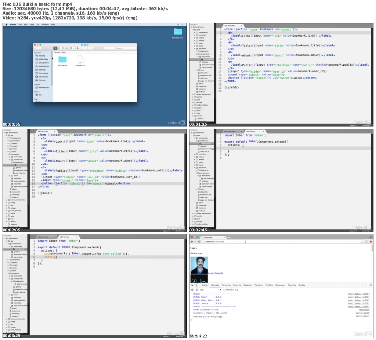Open the server.js:66 source link in the console
Screen dimensions: 376x340
pos(362,313)
